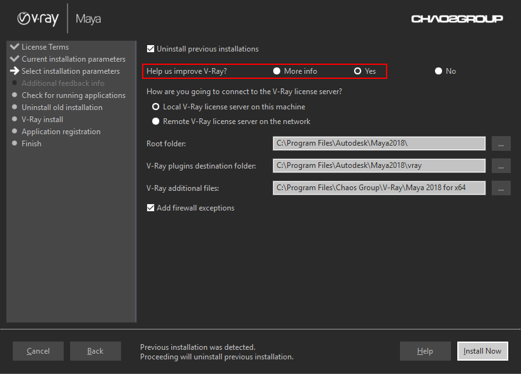521x374 pixels.
Task: Click the Current installation parameters step
Action: click(73, 59)
